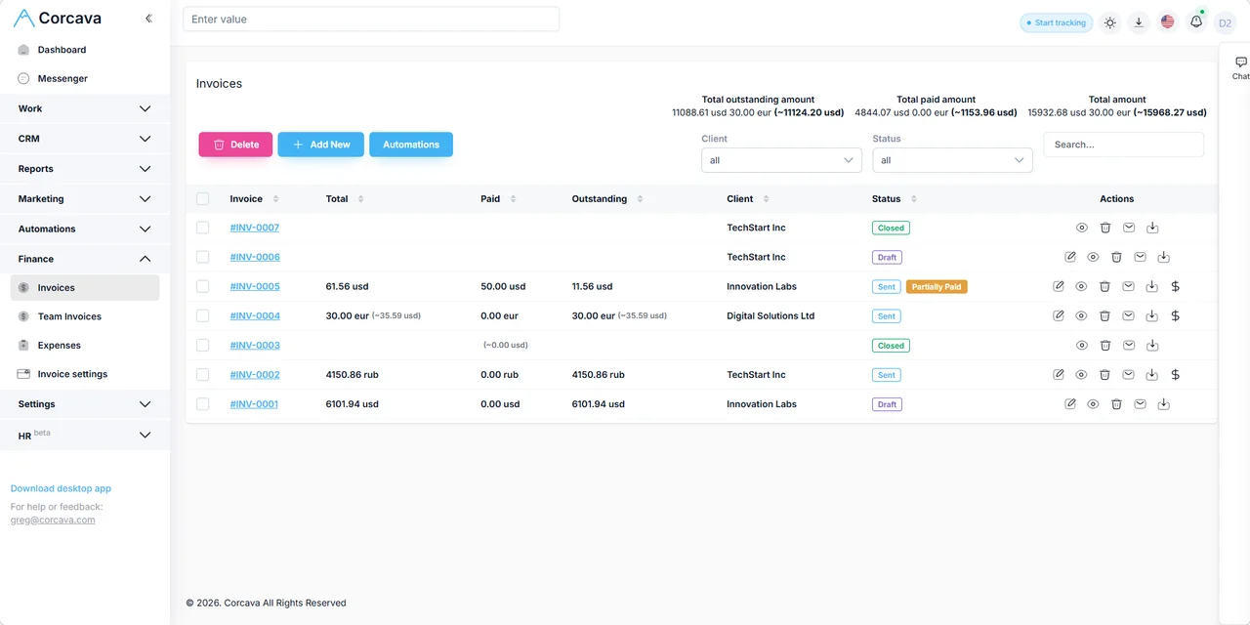1250x625 pixels.
Task: Record payment for #INV-0004 dollar icon
Action: tap(1176, 315)
